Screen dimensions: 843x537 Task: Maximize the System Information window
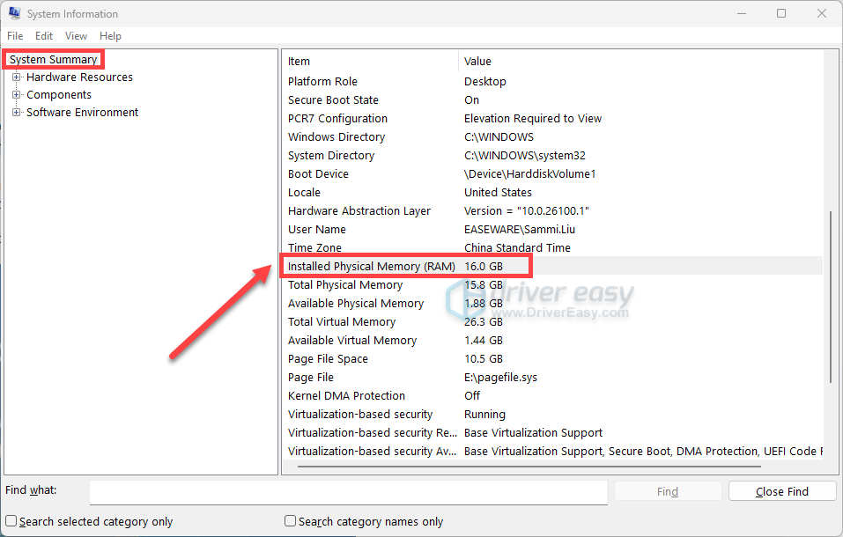click(781, 14)
